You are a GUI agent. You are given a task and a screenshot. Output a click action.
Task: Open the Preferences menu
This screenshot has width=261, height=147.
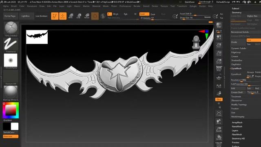coord(125,6)
